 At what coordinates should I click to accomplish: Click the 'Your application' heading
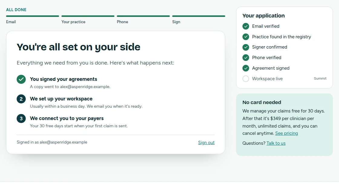[264, 16]
